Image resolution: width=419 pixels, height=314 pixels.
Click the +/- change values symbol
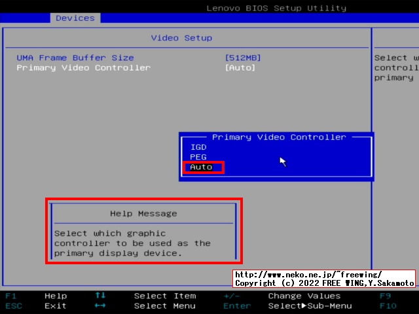point(230,296)
